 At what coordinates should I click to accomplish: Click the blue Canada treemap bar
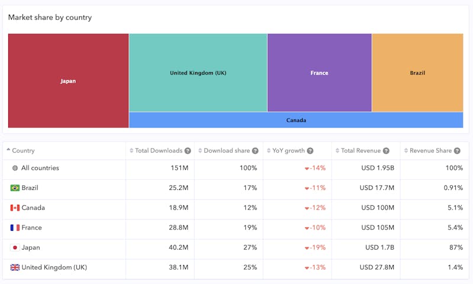(x=296, y=120)
